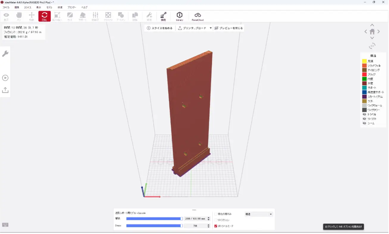Show トラベル paths via eye icon

(364, 114)
